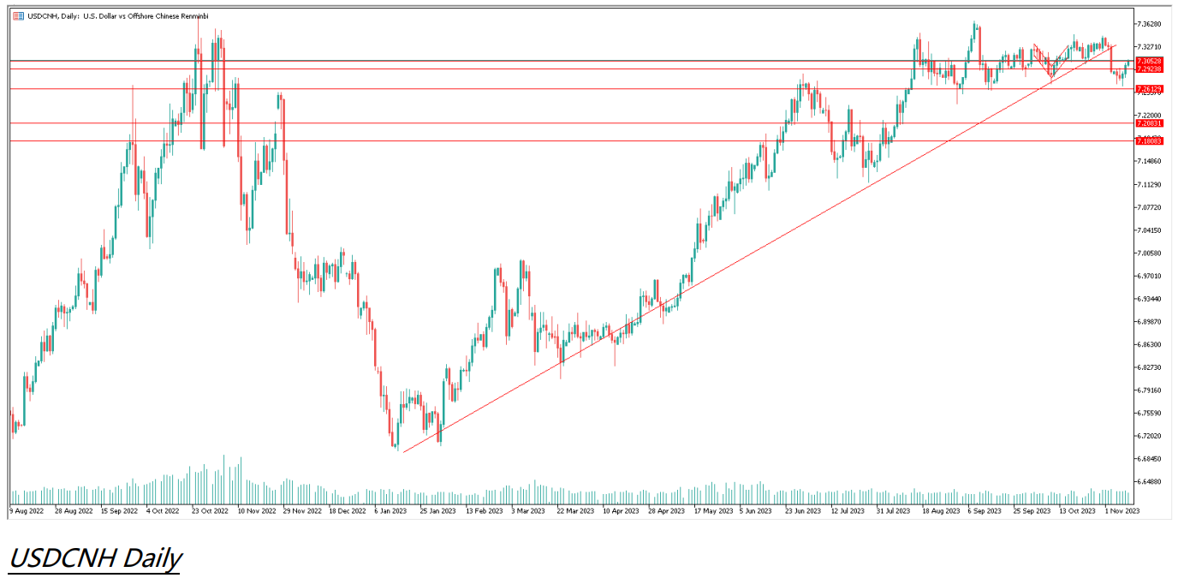Click the USDCNH Daily caption below chart
This screenshot has width=1178, height=578.
click(95, 558)
